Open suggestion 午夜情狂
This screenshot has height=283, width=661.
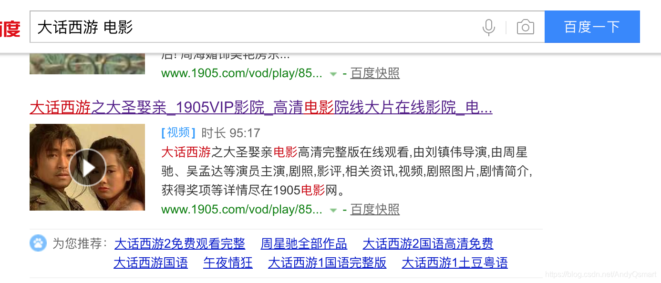tap(228, 263)
